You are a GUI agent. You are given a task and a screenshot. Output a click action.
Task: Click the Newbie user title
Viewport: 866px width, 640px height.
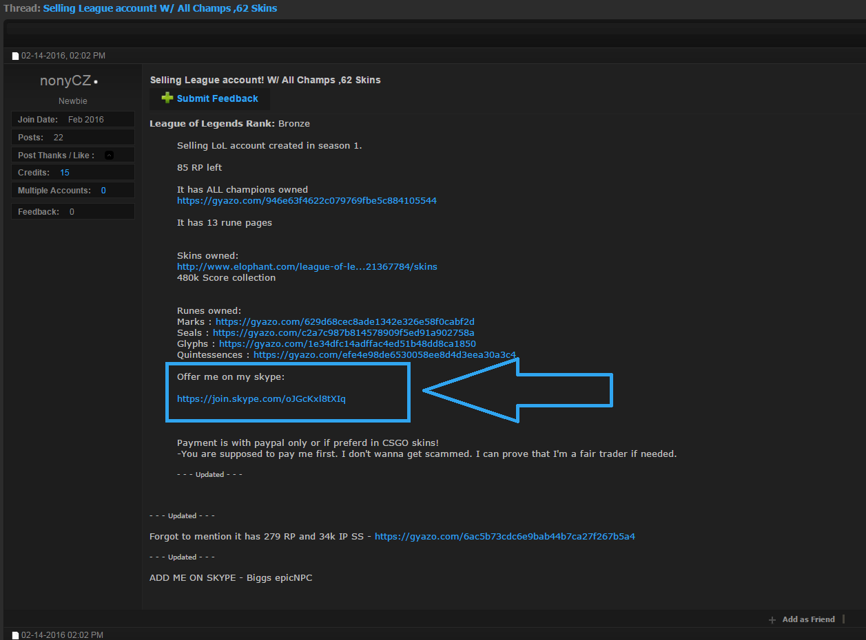pos(73,101)
